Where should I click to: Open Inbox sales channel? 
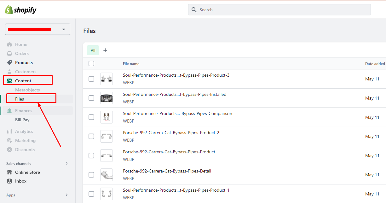[x=21, y=181]
